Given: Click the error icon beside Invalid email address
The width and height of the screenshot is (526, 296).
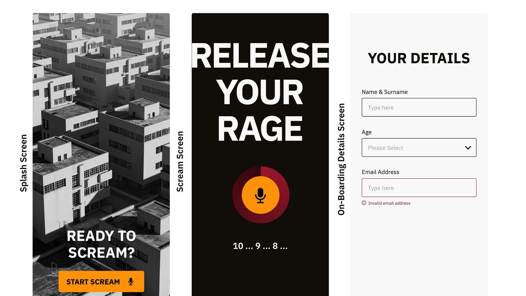Looking at the screenshot, I should tap(364, 203).
